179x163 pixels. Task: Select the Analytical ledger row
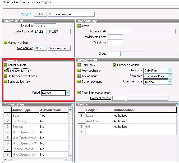click(x=99, y=121)
